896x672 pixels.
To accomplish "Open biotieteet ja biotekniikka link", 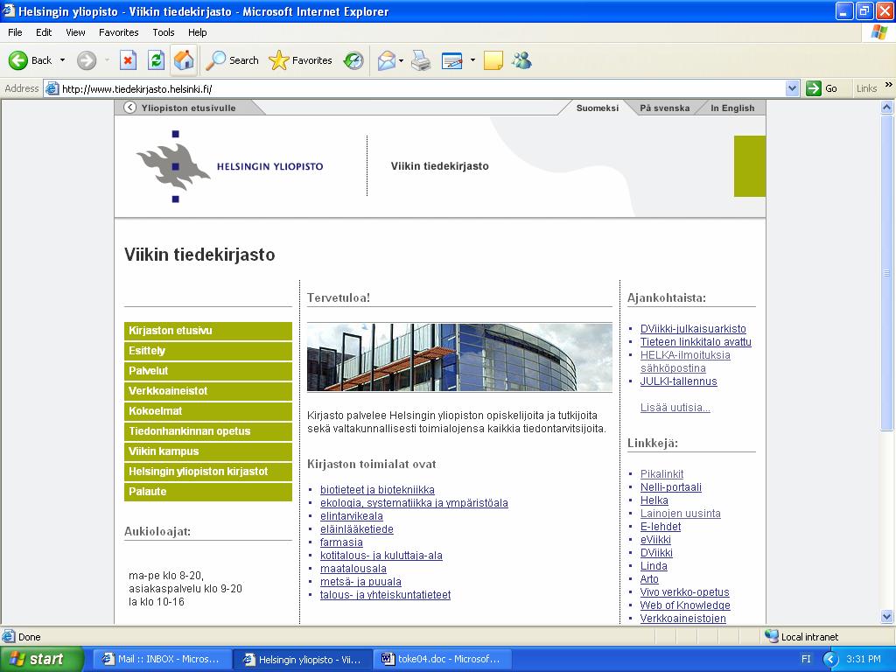I will pos(377,490).
